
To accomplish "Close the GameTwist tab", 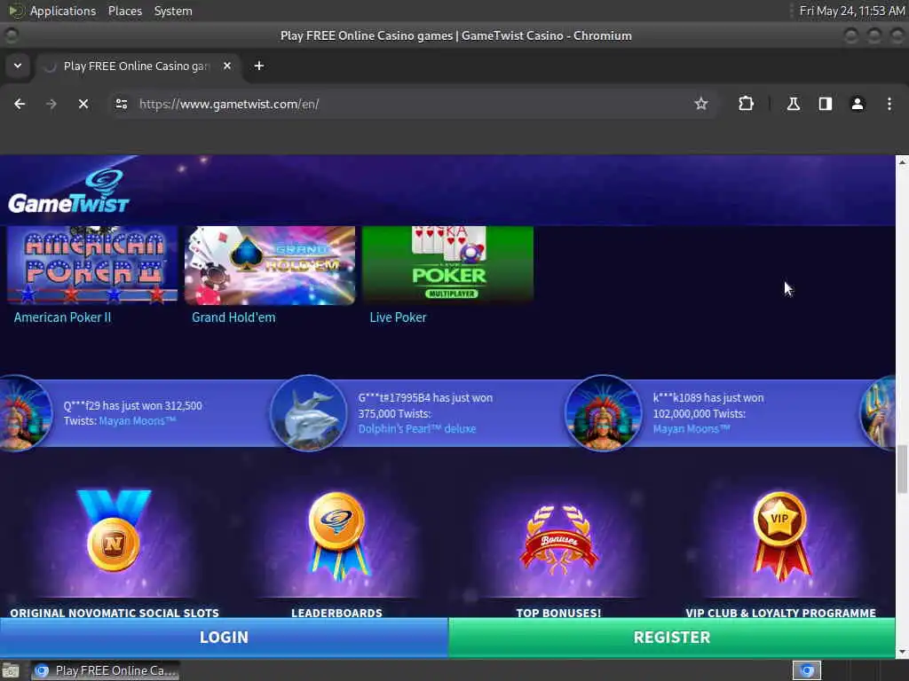I will coord(227,66).
